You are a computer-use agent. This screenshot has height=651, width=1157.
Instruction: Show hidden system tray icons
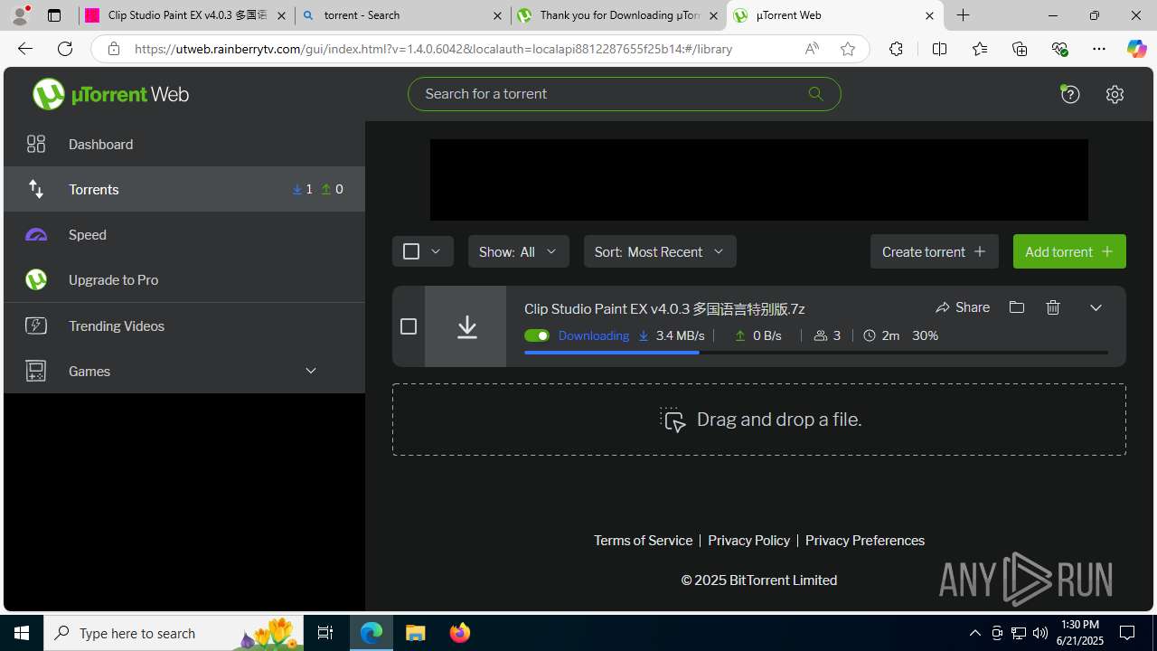pos(975,633)
